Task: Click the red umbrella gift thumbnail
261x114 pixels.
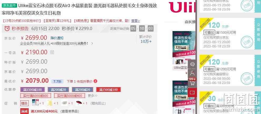Action: click(x=79, y=103)
